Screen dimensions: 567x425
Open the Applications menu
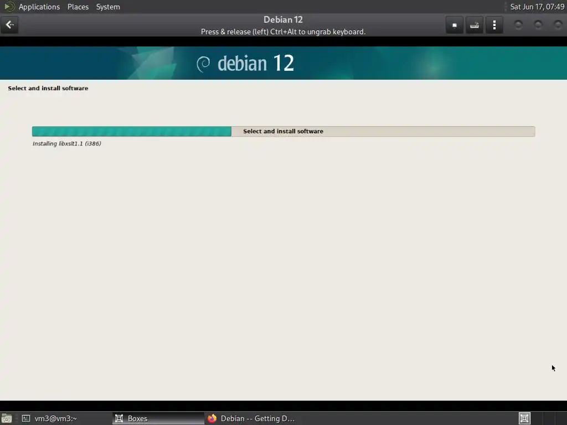tap(39, 7)
